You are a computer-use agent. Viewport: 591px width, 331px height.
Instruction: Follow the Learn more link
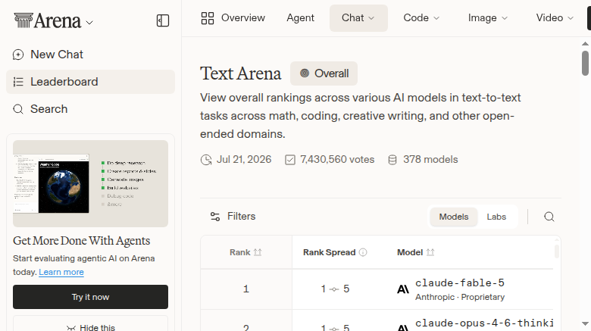tap(61, 272)
